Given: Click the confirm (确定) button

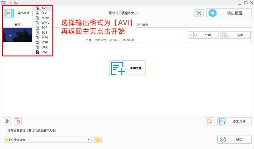Looking at the screenshot, I should pyautogui.click(x=234, y=140).
